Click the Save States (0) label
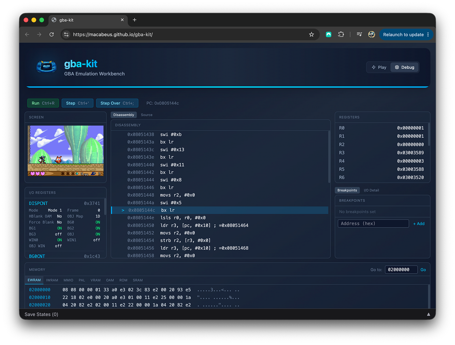Image resolution: width=455 pixels, height=345 pixels. pyautogui.click(x=41, y=314)
